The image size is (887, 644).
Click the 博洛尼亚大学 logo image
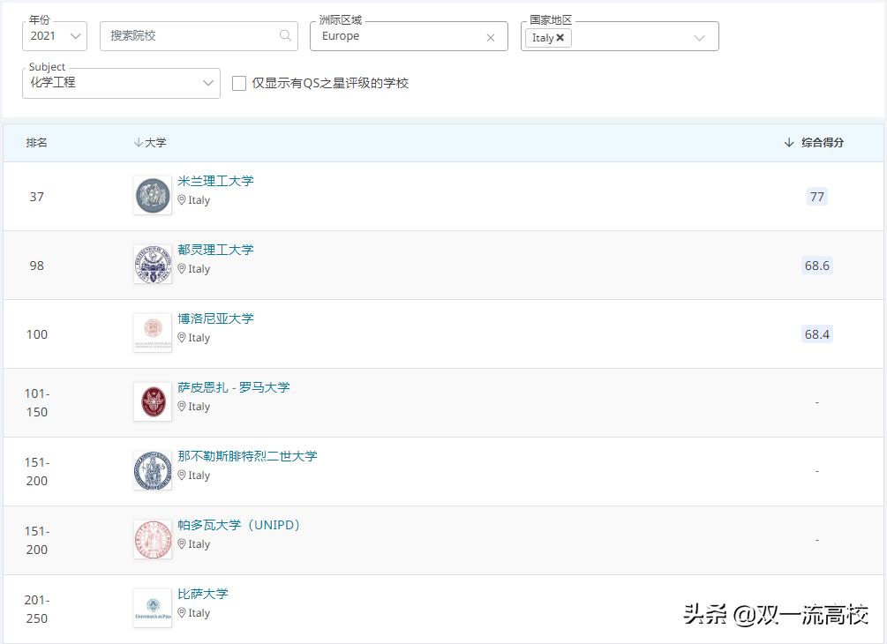pos(152,333)
